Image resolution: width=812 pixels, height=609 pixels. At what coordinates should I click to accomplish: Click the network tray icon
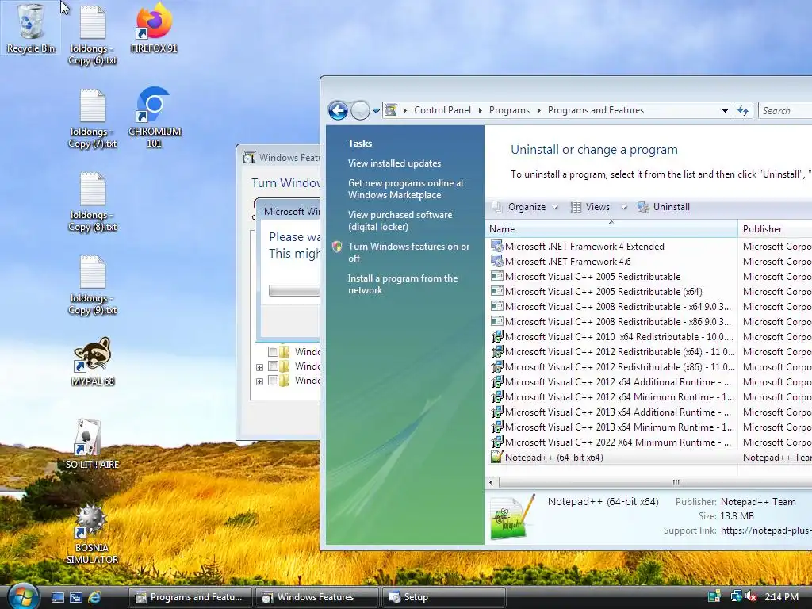pos(736,597)
